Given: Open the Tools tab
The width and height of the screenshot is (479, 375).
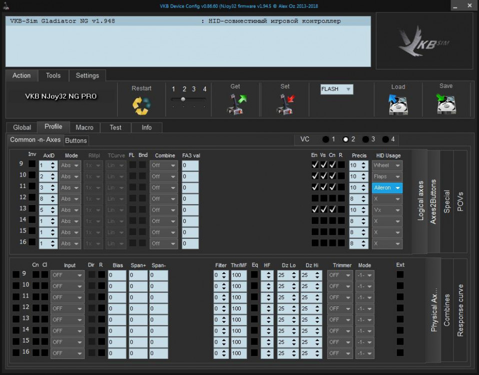Looking at the screenshot, I should (53, 75).
